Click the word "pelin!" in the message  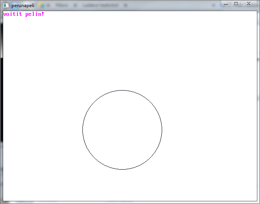34,14
